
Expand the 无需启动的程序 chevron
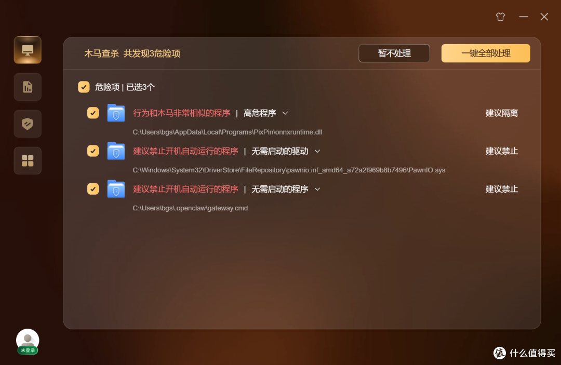pos(317,189)
